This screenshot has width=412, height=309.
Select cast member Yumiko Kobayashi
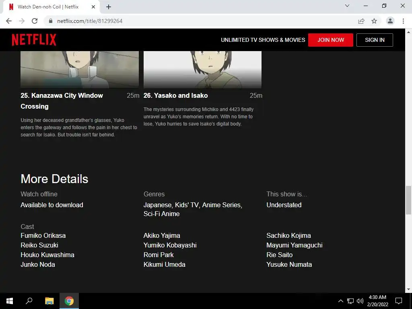click(x=170, y=245)
